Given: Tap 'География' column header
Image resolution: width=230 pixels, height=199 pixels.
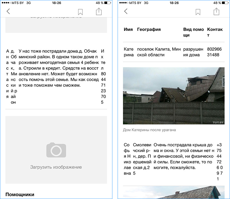Looking at the screenshot, I should (x=149, y=29).
